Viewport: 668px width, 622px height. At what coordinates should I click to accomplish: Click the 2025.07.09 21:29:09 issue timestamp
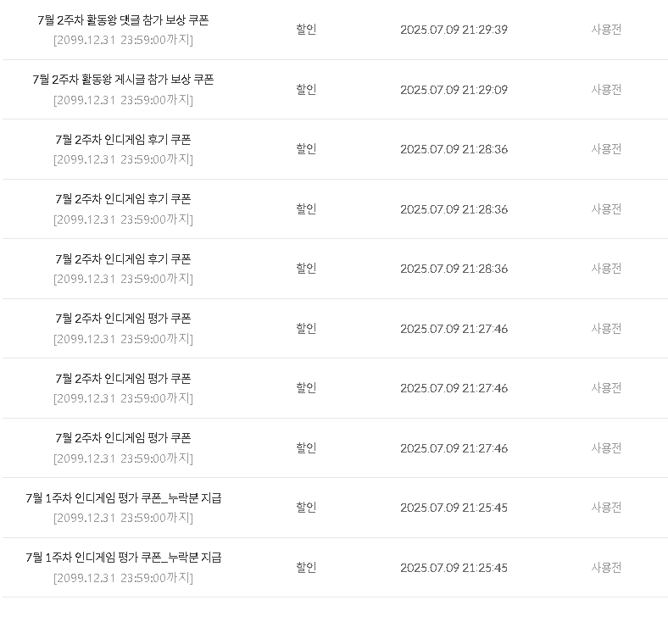(x=454, y=90)
